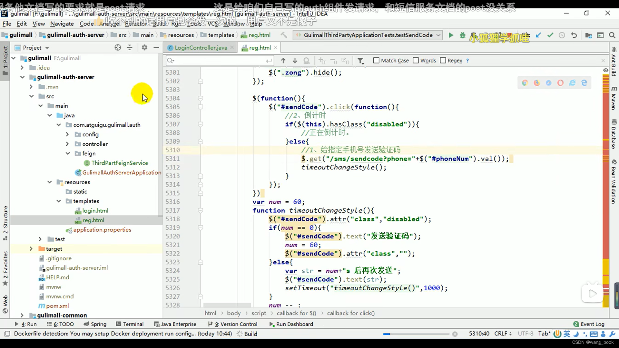Image resolution: width=619 pixels, height=348 pixels.
Task: Collapse the gulimall-auth-server module
Action: (22, 77)
